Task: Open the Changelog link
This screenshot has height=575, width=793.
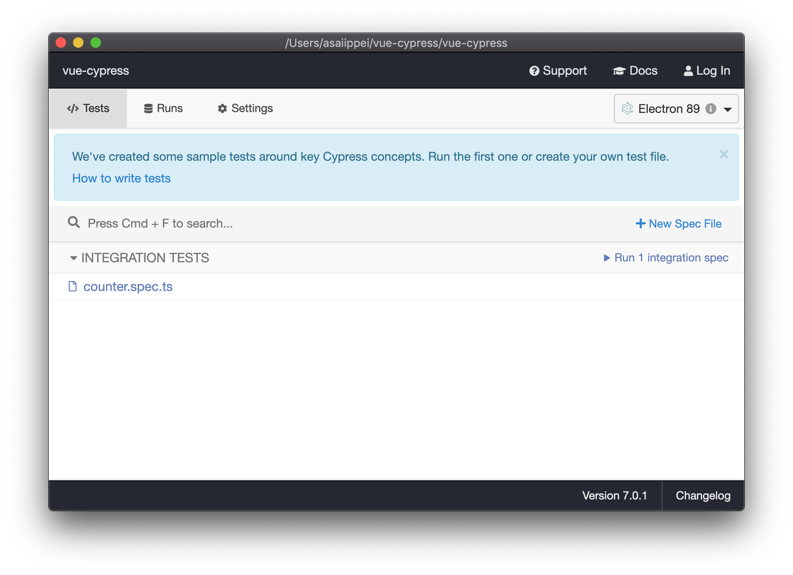Action: click(x=703, y=496)
